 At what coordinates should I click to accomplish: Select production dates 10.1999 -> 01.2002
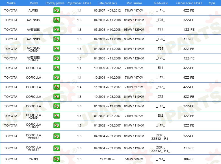pos(107,68)
